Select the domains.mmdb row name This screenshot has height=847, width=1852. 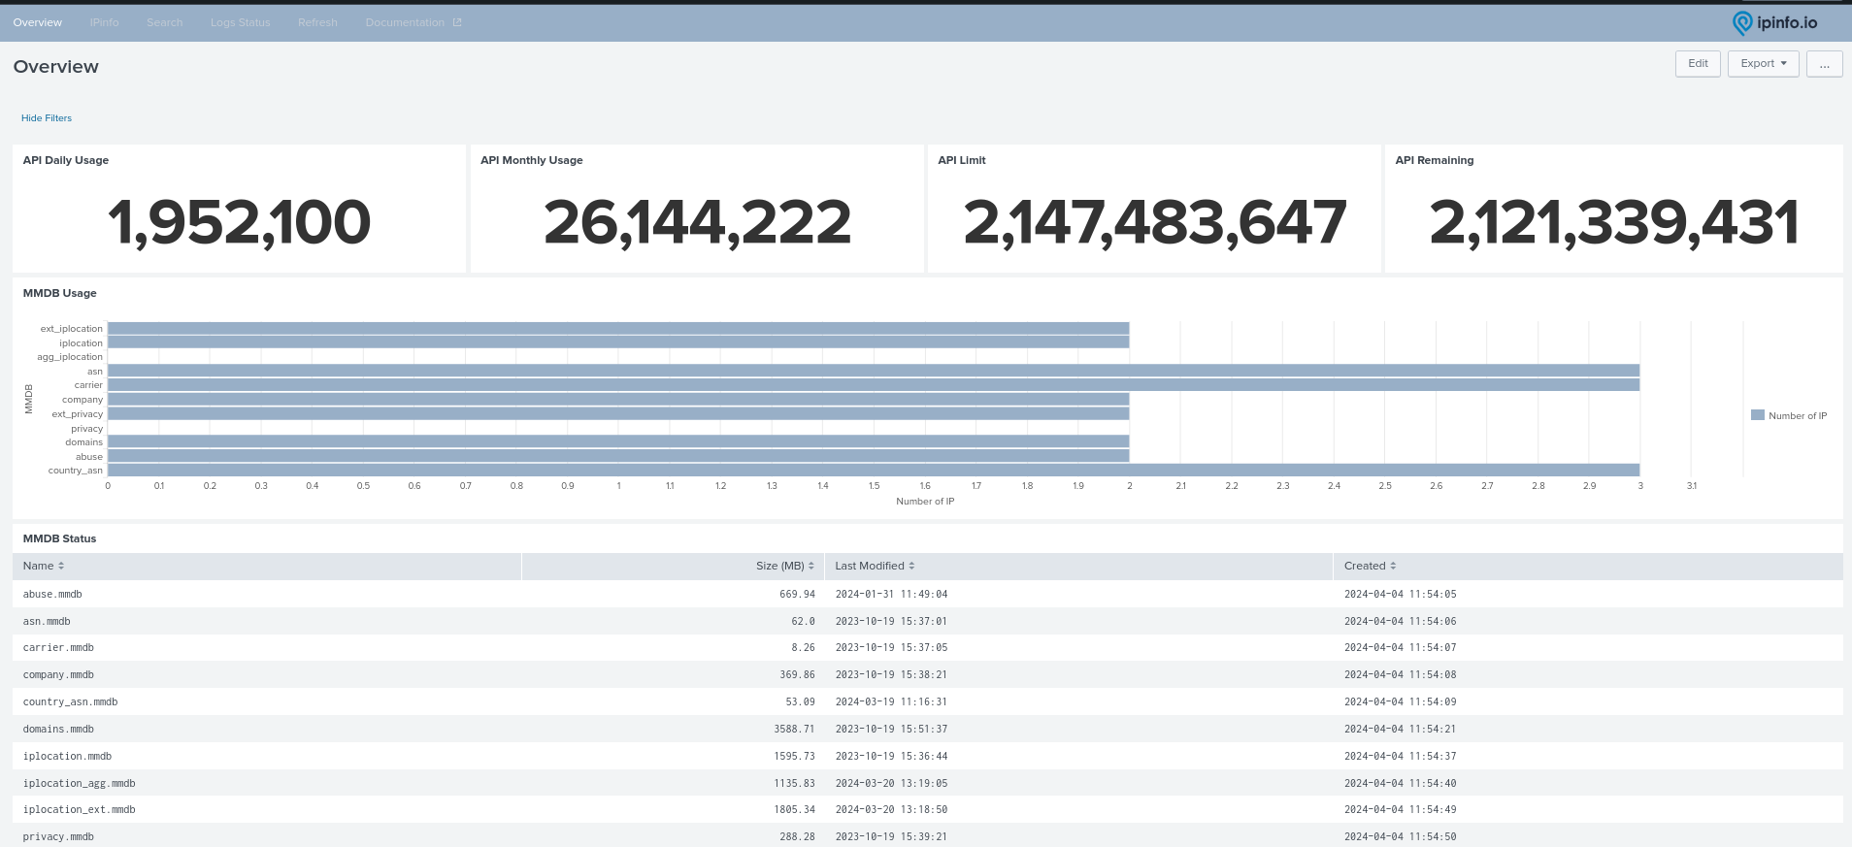coord(58,729)
